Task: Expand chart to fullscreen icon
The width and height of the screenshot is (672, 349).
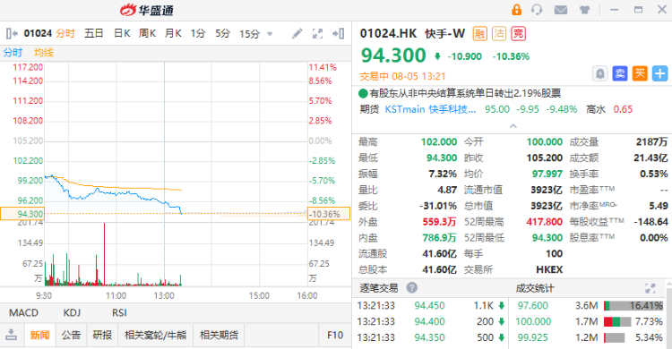Action: pos(317,33)
